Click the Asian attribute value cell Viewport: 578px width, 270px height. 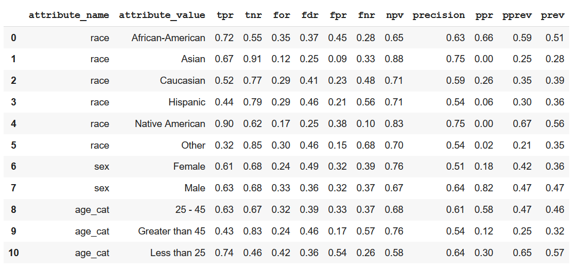(193, 59)
